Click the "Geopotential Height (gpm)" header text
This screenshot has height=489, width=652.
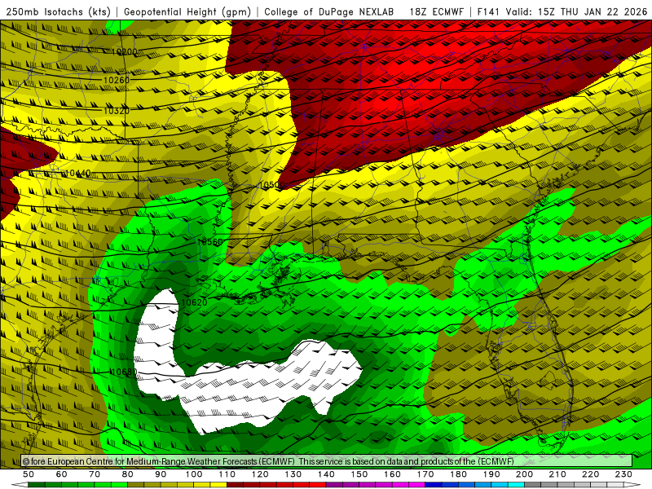click(187, 11)
